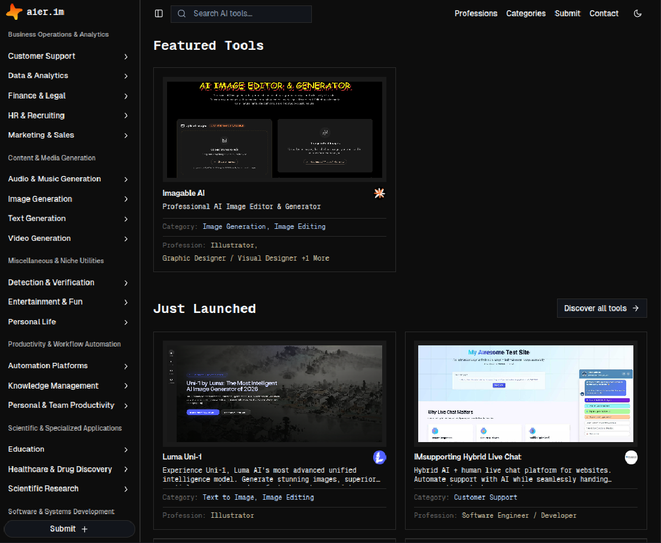
Task: Open Customer Support category link on IMsupporting card
Action: pyautogui.click(x=486, y=497)
